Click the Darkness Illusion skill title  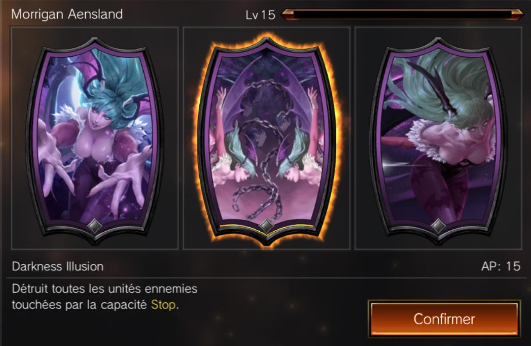point(58,267)
